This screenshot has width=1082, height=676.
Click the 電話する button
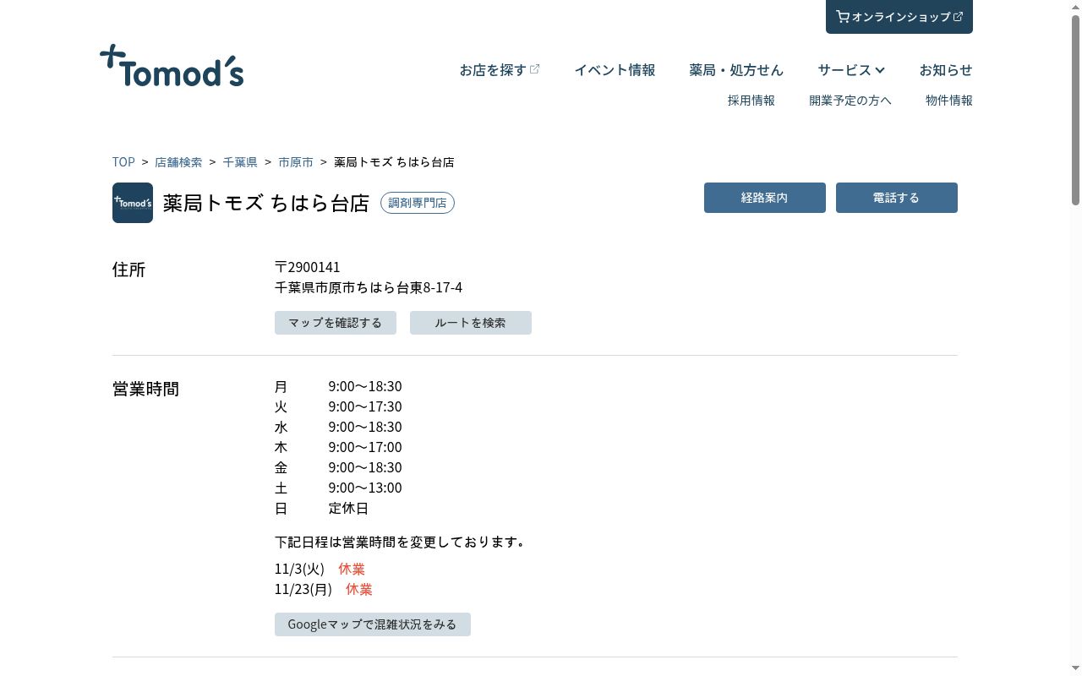897,198
